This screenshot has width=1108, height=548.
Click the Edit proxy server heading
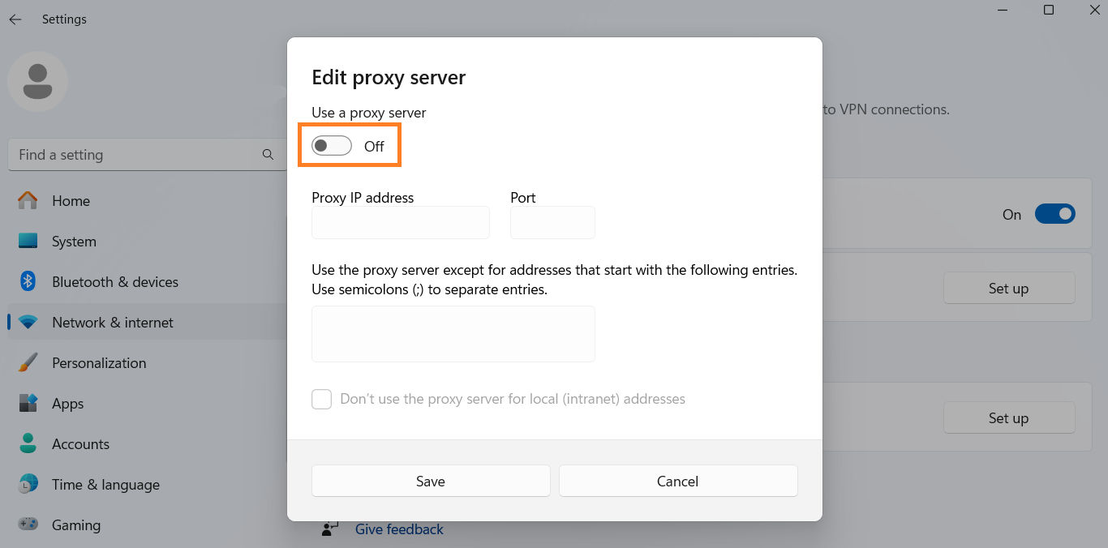[x=389, y=78]
